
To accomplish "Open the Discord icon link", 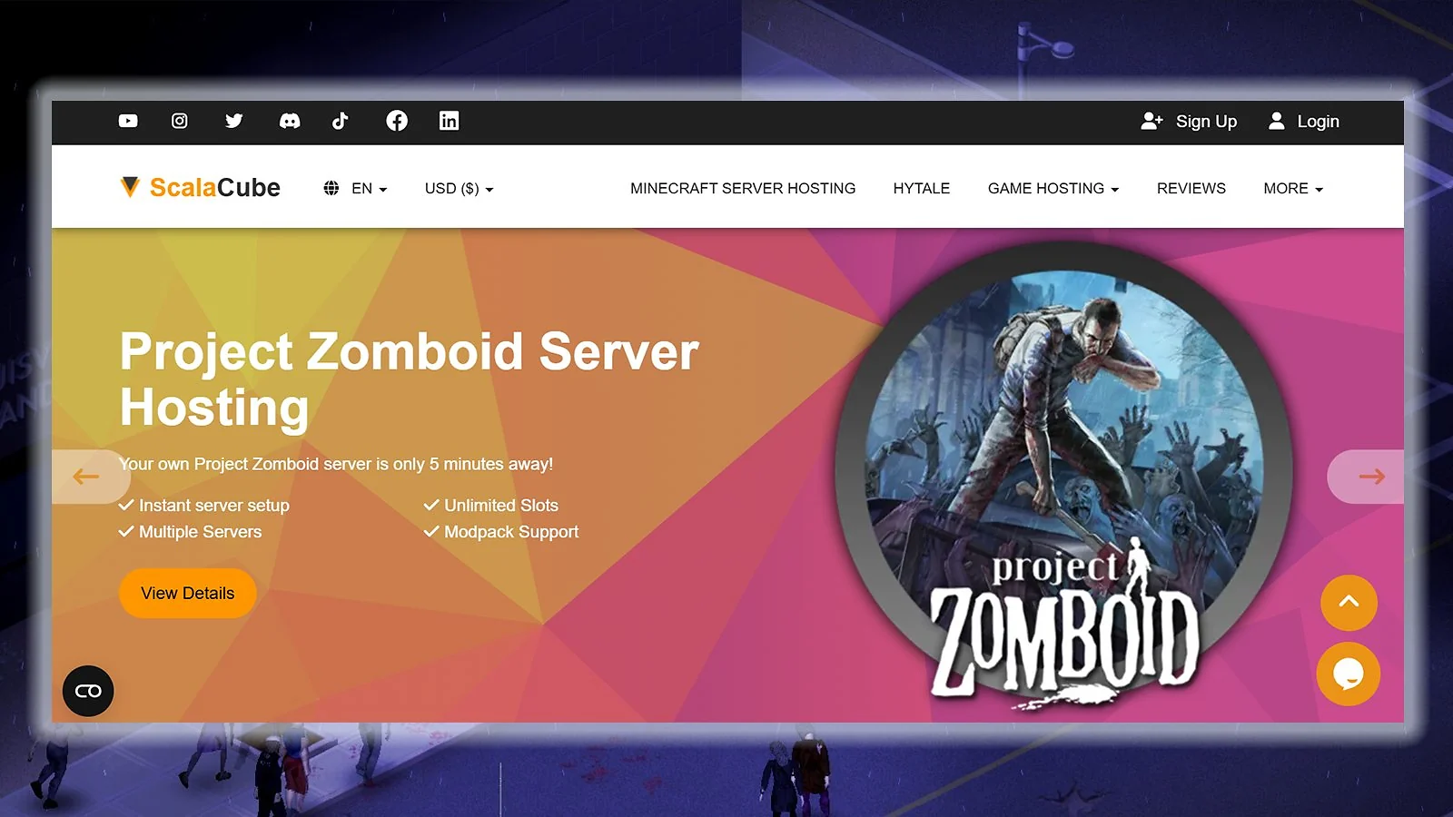I will 290,121.
